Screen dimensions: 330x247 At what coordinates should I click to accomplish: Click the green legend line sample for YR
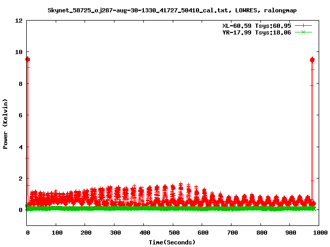(303, 32)
